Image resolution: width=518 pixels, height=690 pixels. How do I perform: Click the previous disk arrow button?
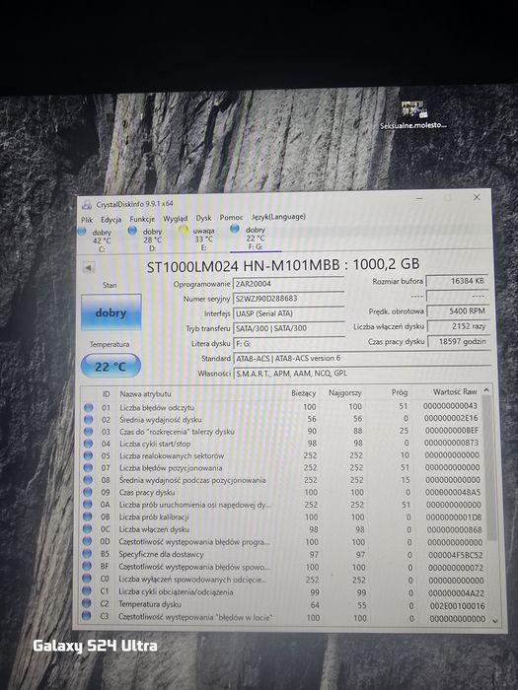click(x=89, y=267)
